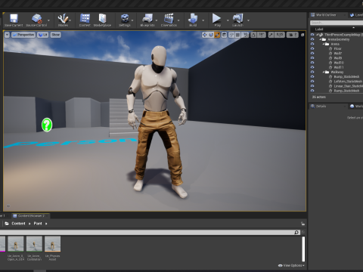Click the green question mark icon in viewport
The height and width of the screenshot is (272, 363).
point(47,125)
